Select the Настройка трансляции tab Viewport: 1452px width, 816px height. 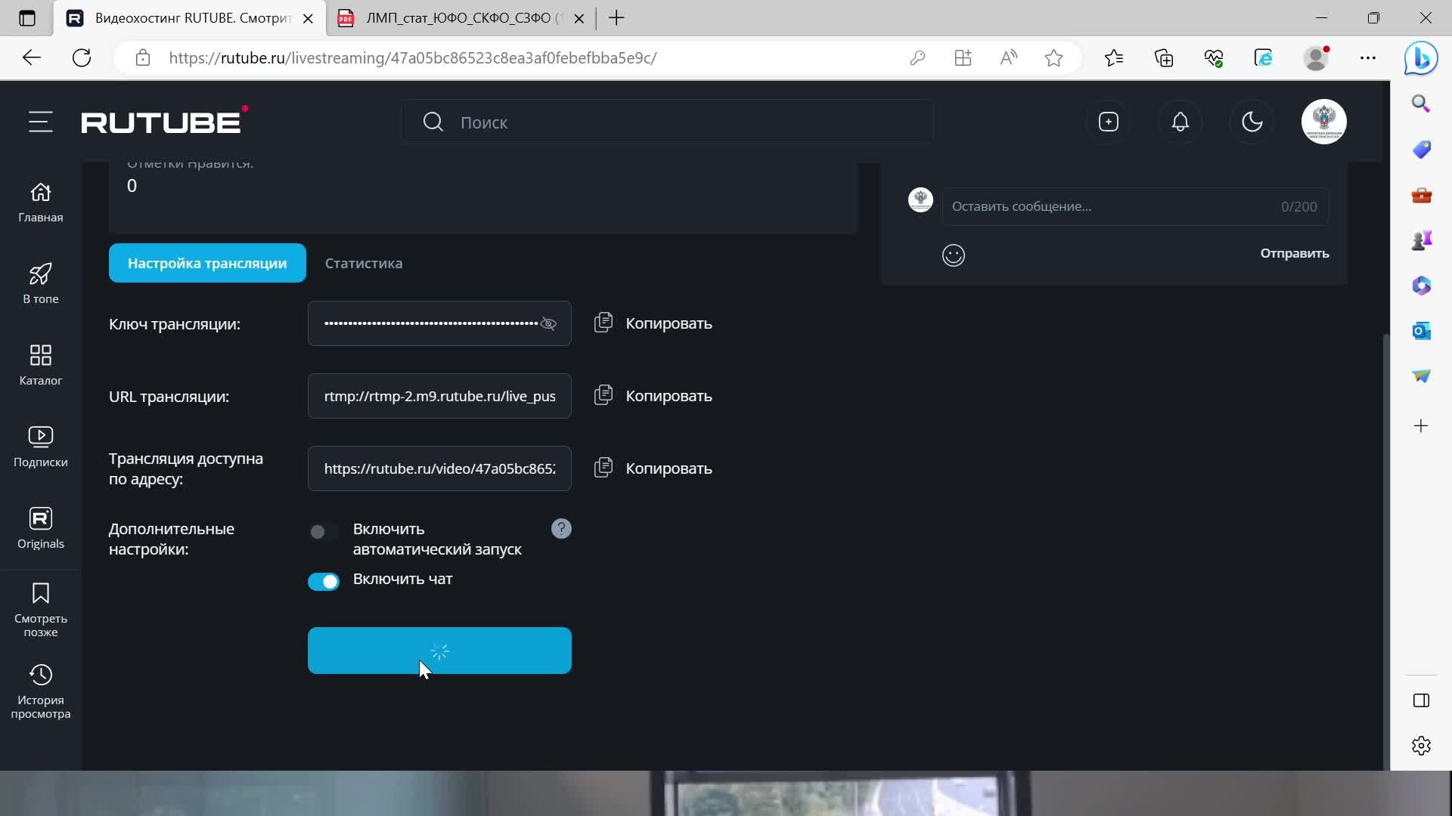[207, 263]
